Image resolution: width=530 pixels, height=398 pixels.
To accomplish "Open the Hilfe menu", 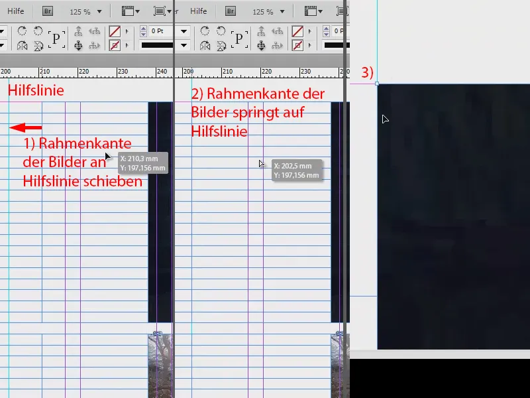I will click(x=15, y=10).
